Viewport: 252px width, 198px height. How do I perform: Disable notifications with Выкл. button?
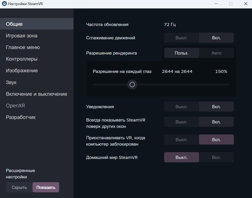tap(181, 107)
